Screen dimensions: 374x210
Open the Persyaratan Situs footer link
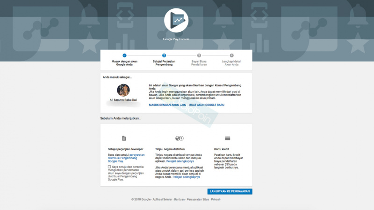198,200
